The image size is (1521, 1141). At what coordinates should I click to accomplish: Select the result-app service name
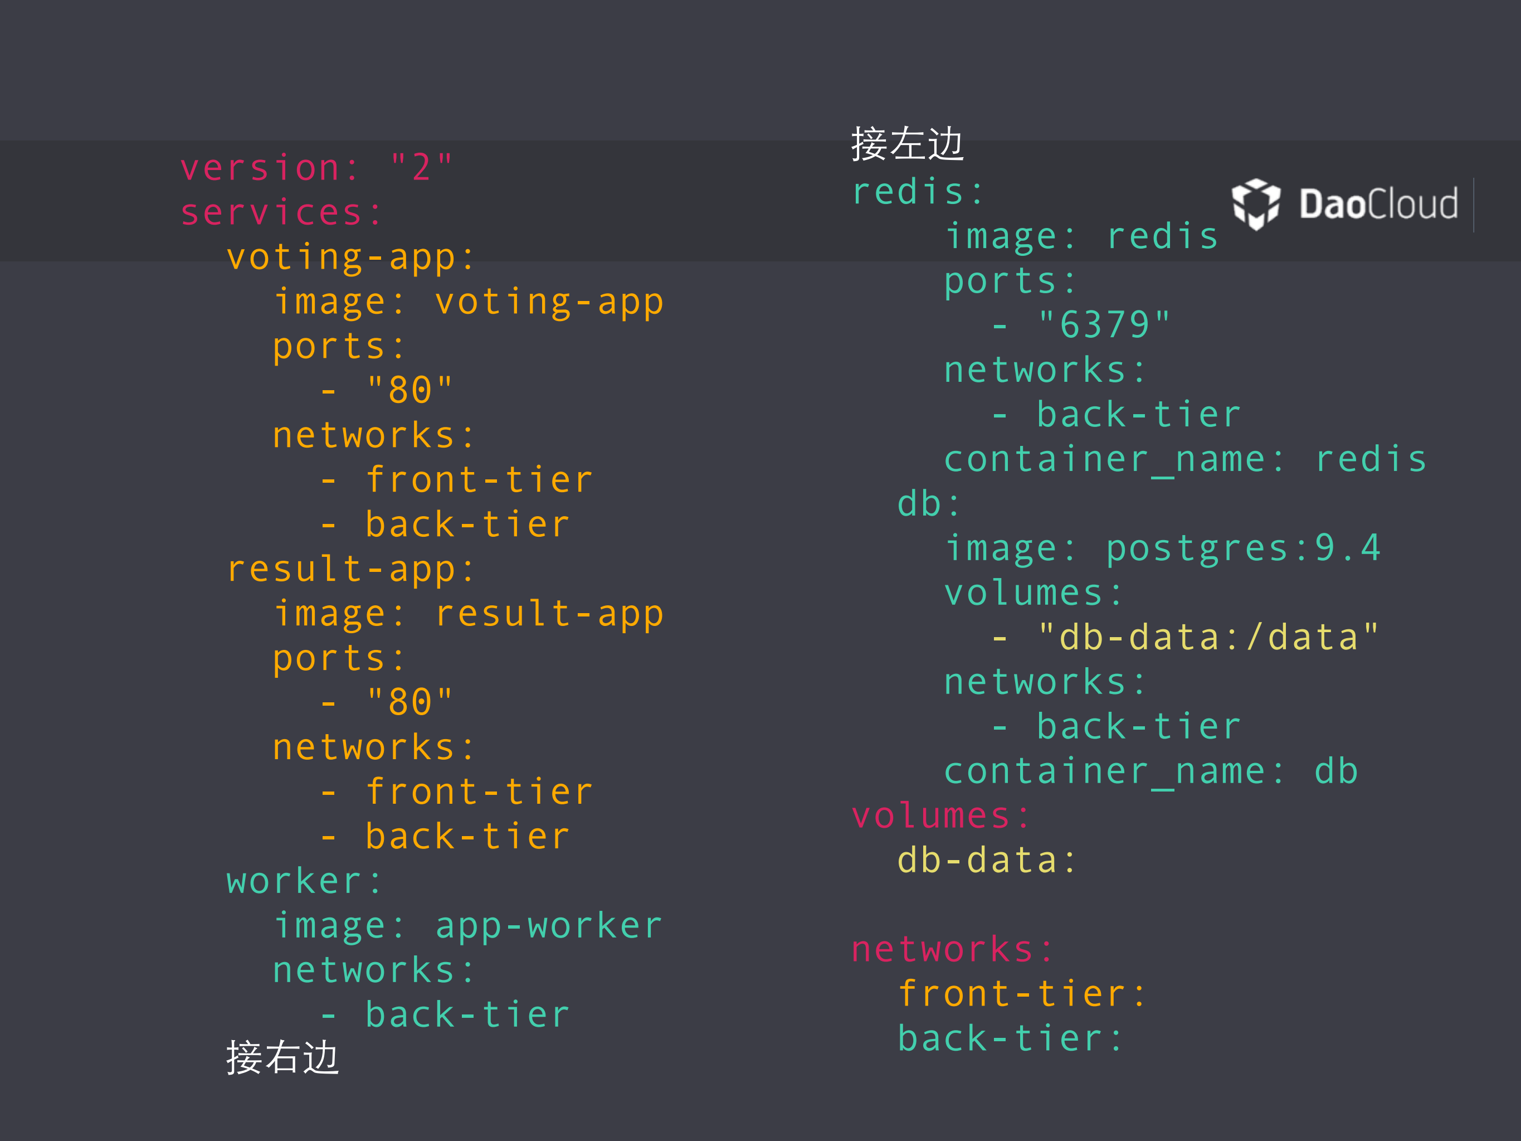point(350,567)
